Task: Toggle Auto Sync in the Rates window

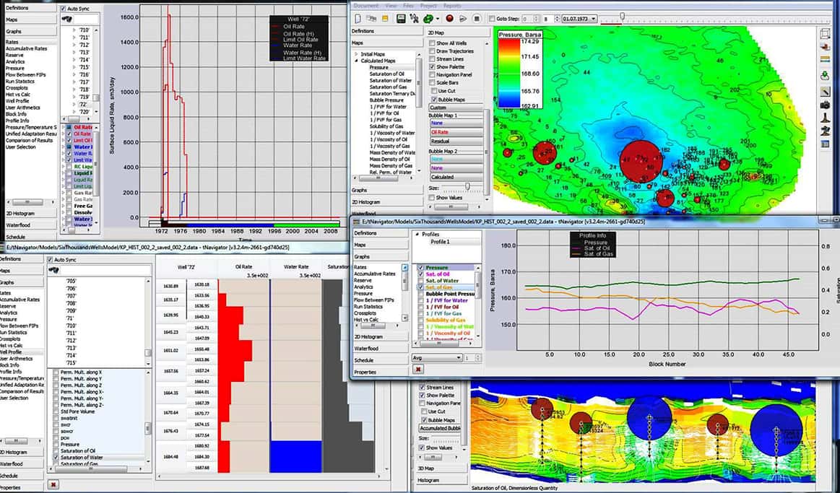Action: coord(64,9)
